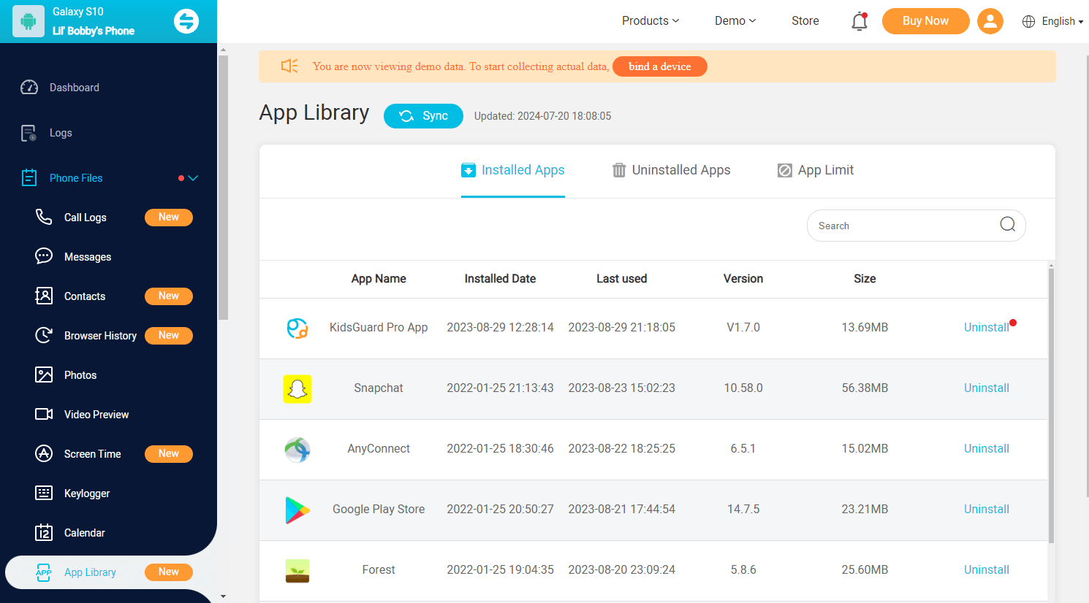Click Snapchat version 10.58.0
Viewport: 1089px width, 603px height.
pyautogui.click(x=743, y=388)
